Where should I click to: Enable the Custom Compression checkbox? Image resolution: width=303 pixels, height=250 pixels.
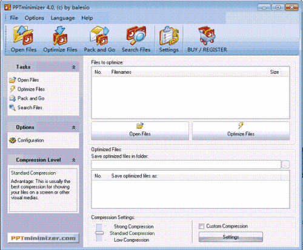point(201,226)
